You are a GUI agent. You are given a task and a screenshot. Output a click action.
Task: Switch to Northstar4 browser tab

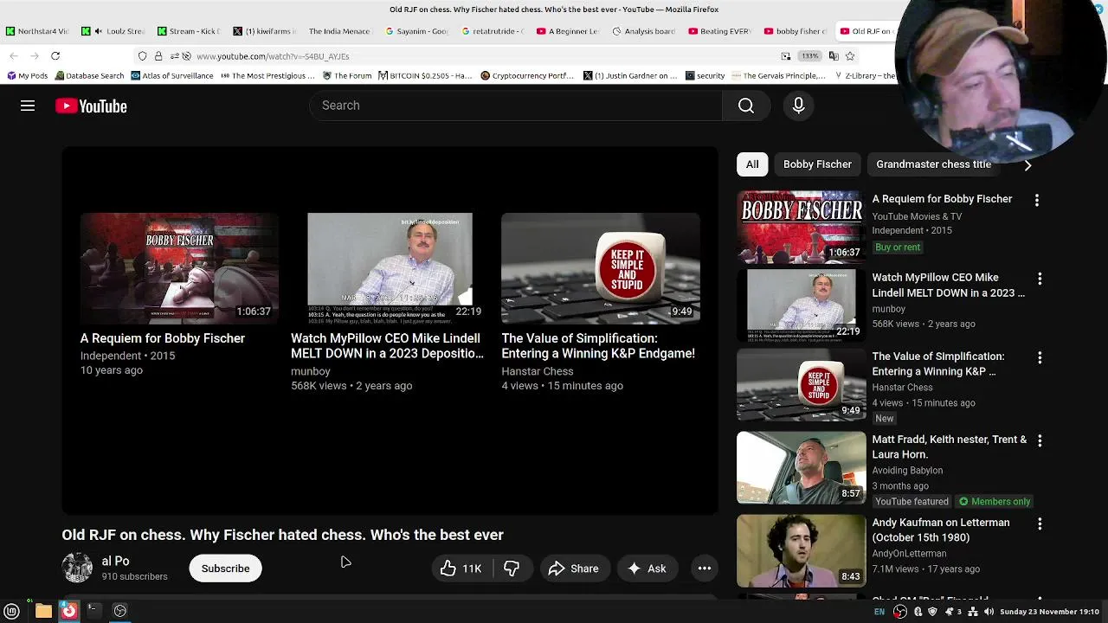click(x=37, y=31)
